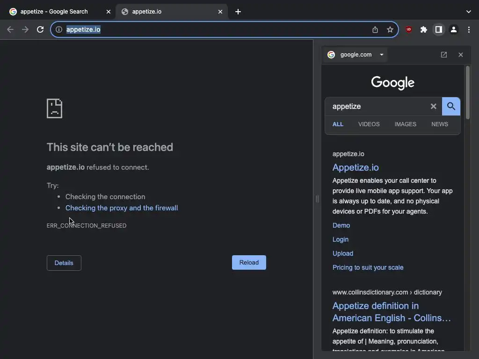The width and height of the screenshot is (479, 359).
Task: Go back to the previous page
Action: (10, 29)
